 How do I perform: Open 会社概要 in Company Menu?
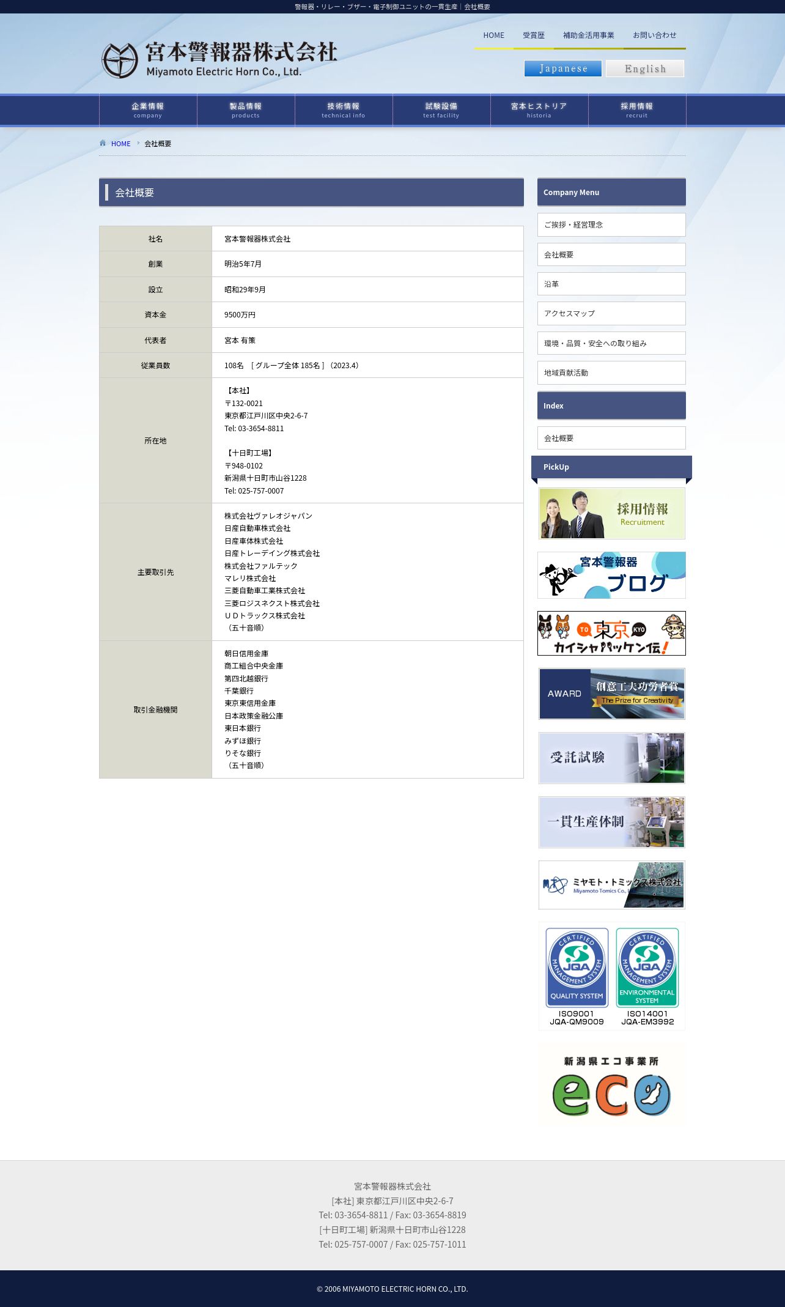point(611,254)
